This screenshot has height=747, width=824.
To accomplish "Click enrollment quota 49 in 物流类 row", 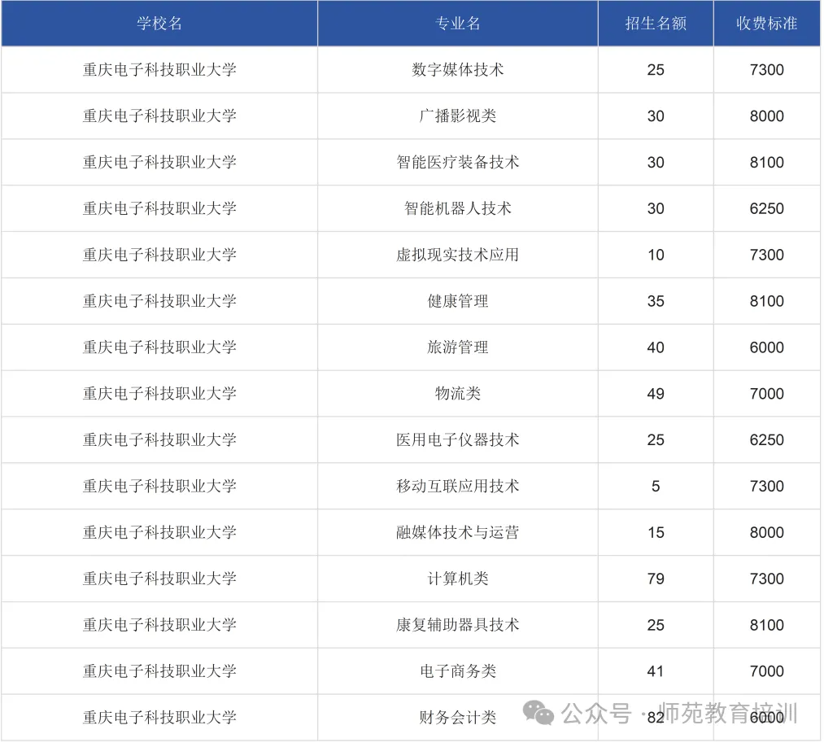I will (x=656, y=394).
